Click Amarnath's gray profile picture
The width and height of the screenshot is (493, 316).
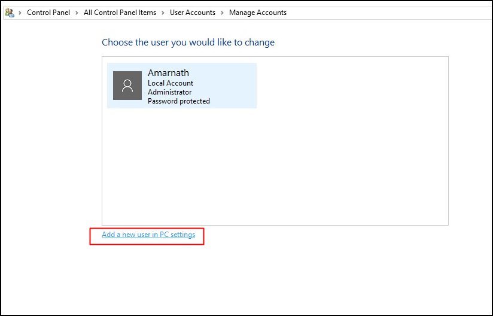click(127, 86)
